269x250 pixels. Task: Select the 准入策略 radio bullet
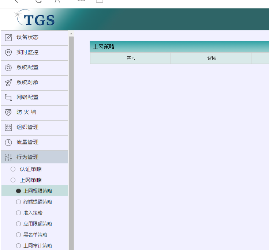click(x=18, y=213)
